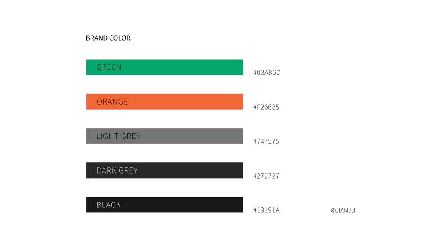Click the hex code #03A86D
Screen dimensions: 441x248
click(x=267, y=73)
